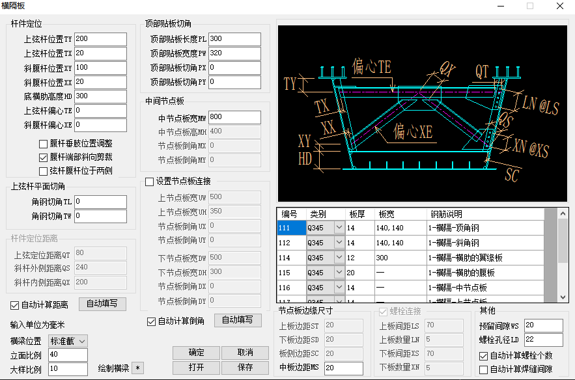Click the 钢筋说明 column header
This screenshot has width=575, height=380.
pyautogui.click(x=485, y=214)
